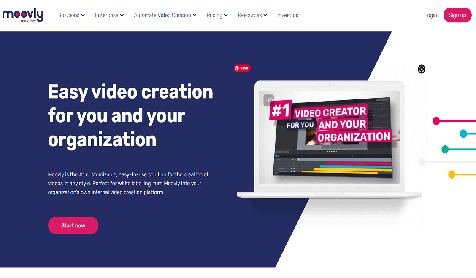Click the pink dot marker on the right edge
The height and width of the screenshot is (278, 476).
436,120
